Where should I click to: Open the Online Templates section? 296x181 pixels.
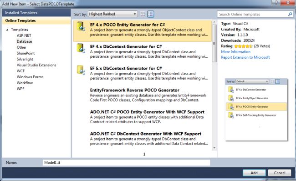tap(36, 20)
